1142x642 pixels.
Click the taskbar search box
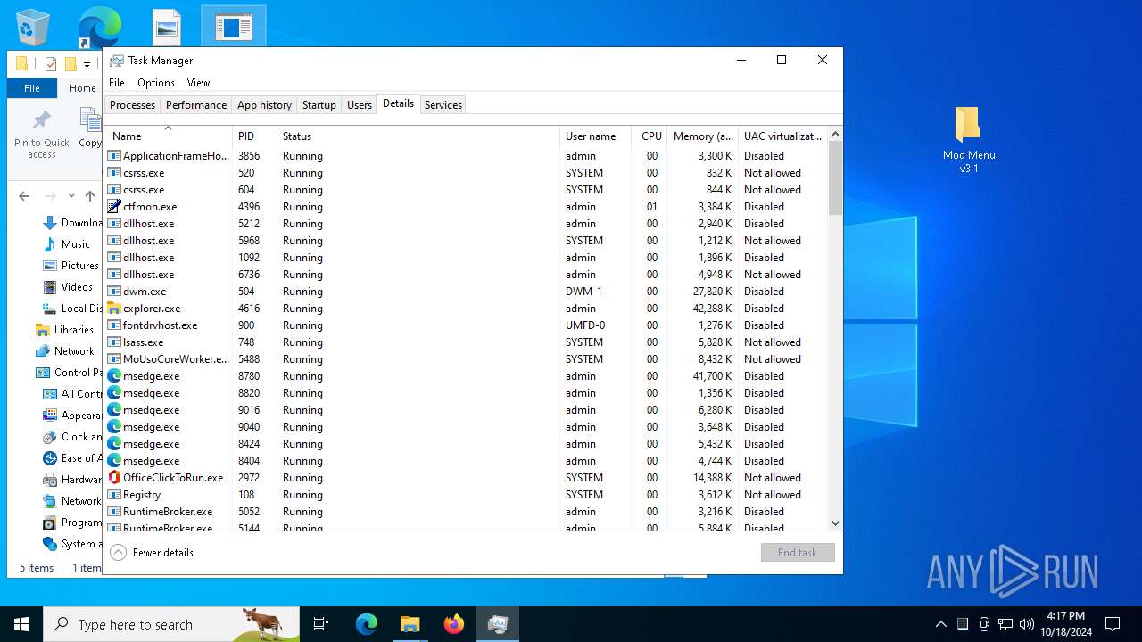[171, 624]
